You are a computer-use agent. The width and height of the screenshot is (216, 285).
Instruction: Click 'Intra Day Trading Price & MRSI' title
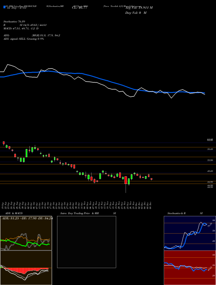point(88,213)
